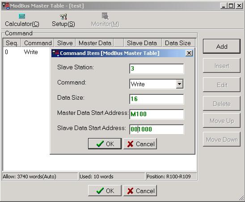Viewport: 245px width, 202px height.
Task: Click the Data Size column header
Action: point(178,43)
